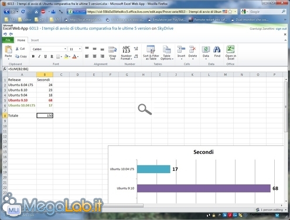Image resolution: width=290 pixels, height=220 pixels.
Task: Open the Sort & Filter as Table tool
Action: point(151,49)
